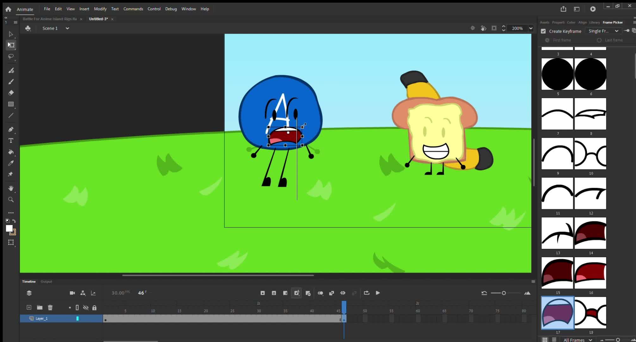636x342 pixels.
Task: Select the Paint Bucket tool
Action: [11, 152]
